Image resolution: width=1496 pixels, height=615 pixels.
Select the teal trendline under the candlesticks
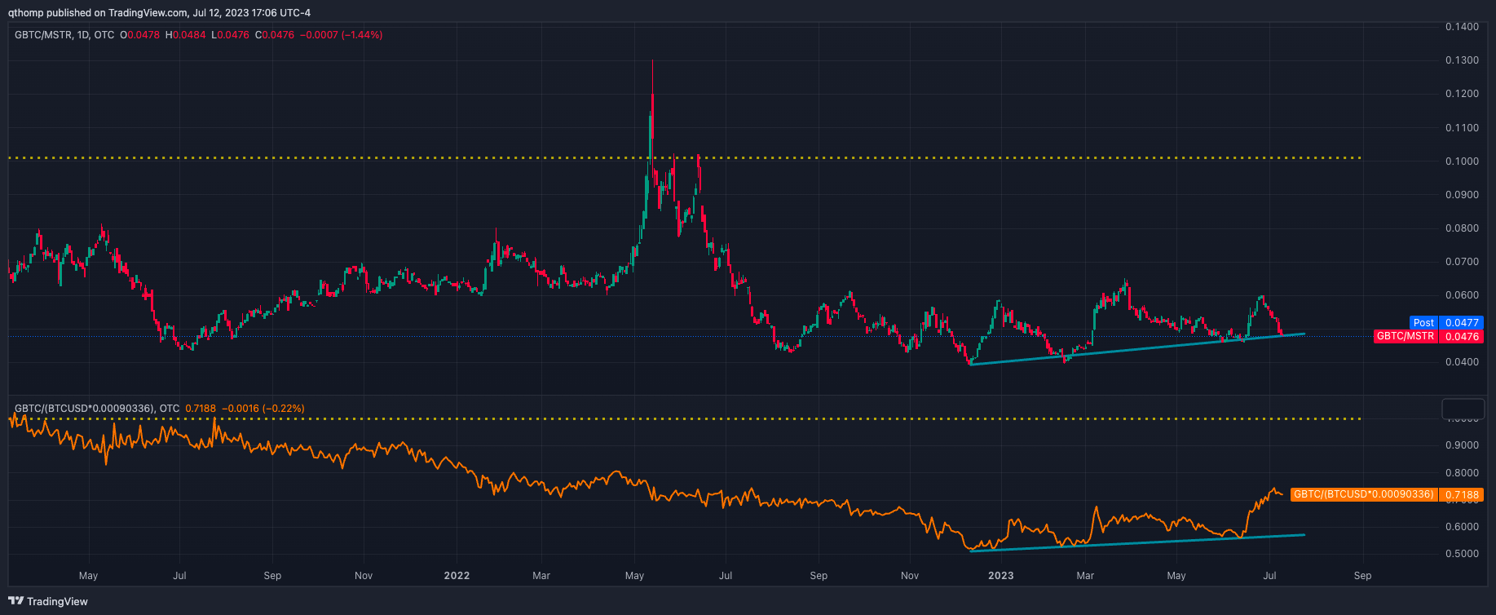pyautogui.click(x=1137, y=349)
